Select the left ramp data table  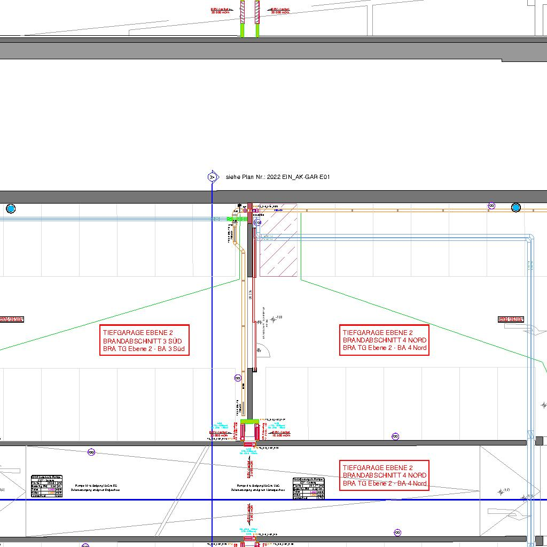coord(47,487)
